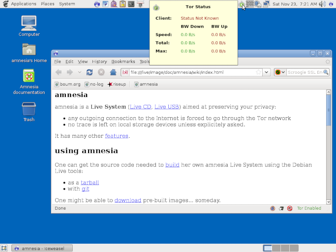Open the search engine selector dropdown

(x=280, y=72)
